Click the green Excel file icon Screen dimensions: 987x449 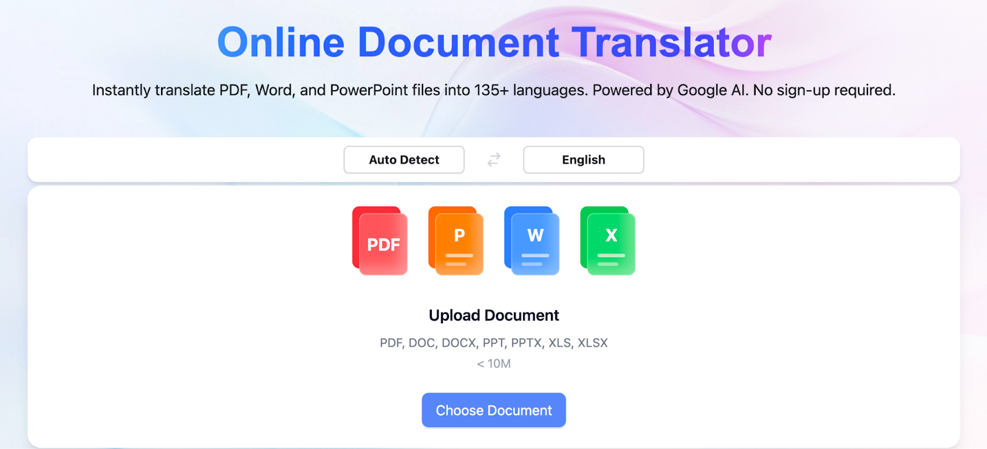click(x=608, y=241)
